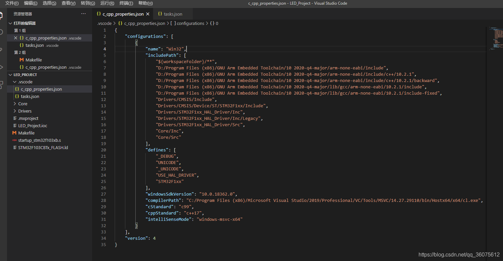Expand the Drivers folder

coord(15,111)
